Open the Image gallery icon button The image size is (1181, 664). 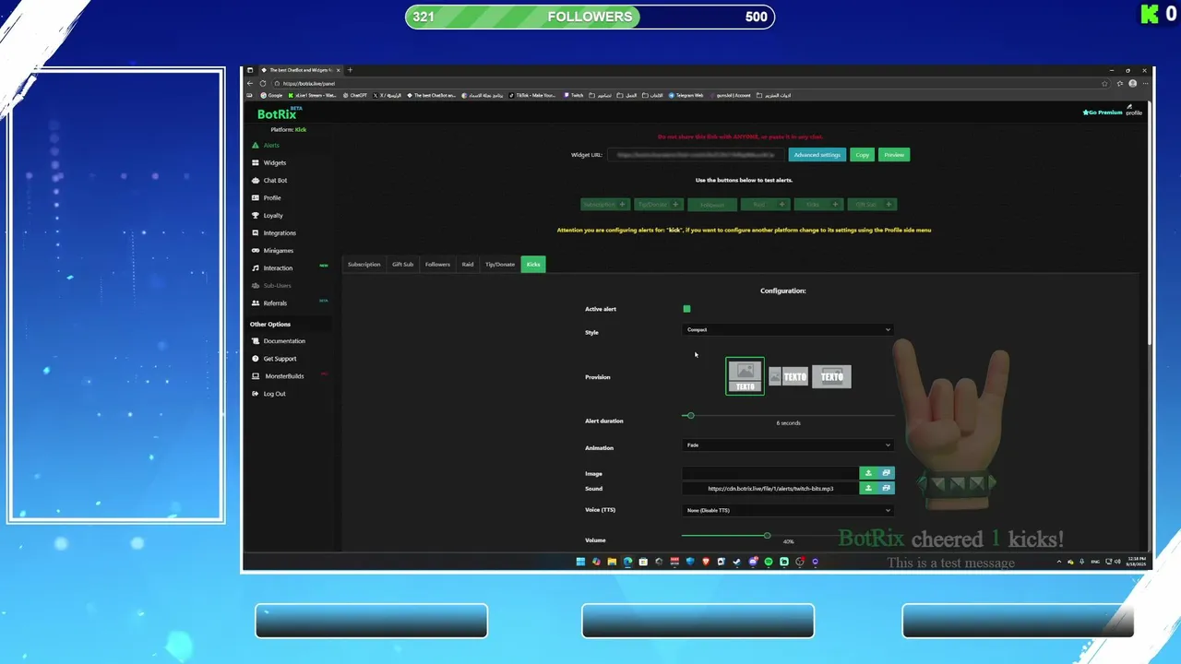tap(886, 473)
